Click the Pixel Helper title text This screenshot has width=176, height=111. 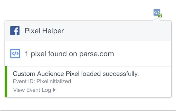click(x=44, y=31)
